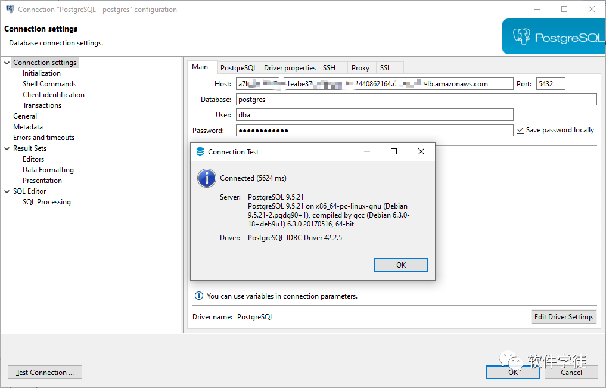
Task: Select General in the settings tree
Action: (25, 116)
